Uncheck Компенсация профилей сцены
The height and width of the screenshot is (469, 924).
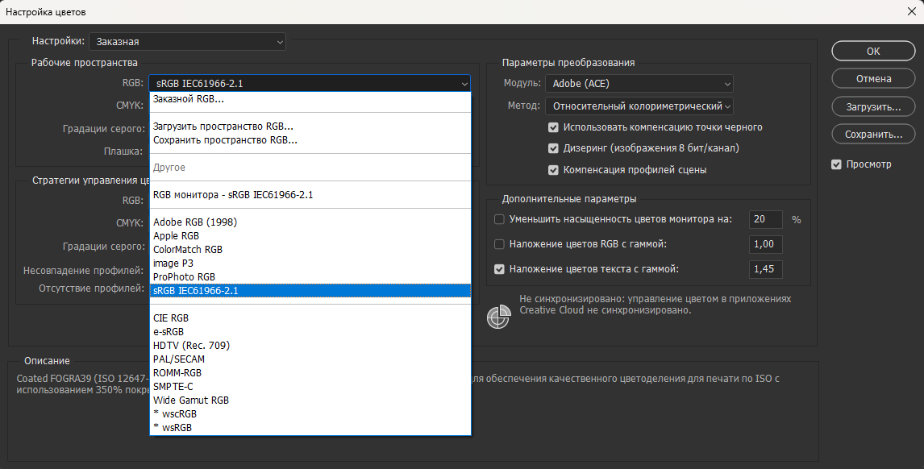tap(553, 170)
